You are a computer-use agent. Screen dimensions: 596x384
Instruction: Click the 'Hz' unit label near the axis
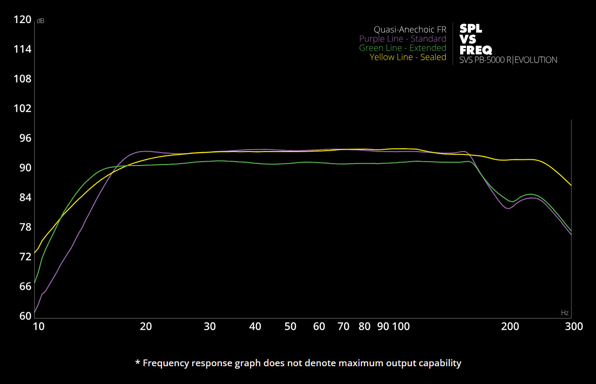(x=565, y=313)
